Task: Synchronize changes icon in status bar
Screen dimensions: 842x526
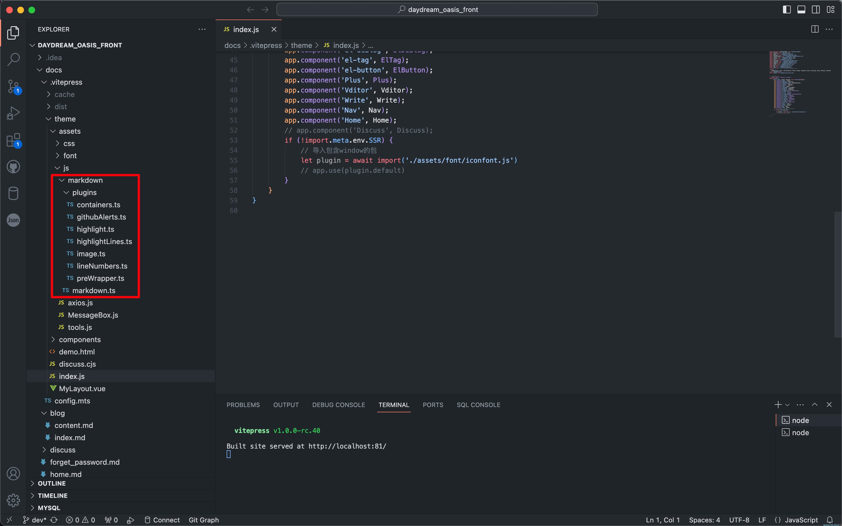Action: click(x=53, y=520)
